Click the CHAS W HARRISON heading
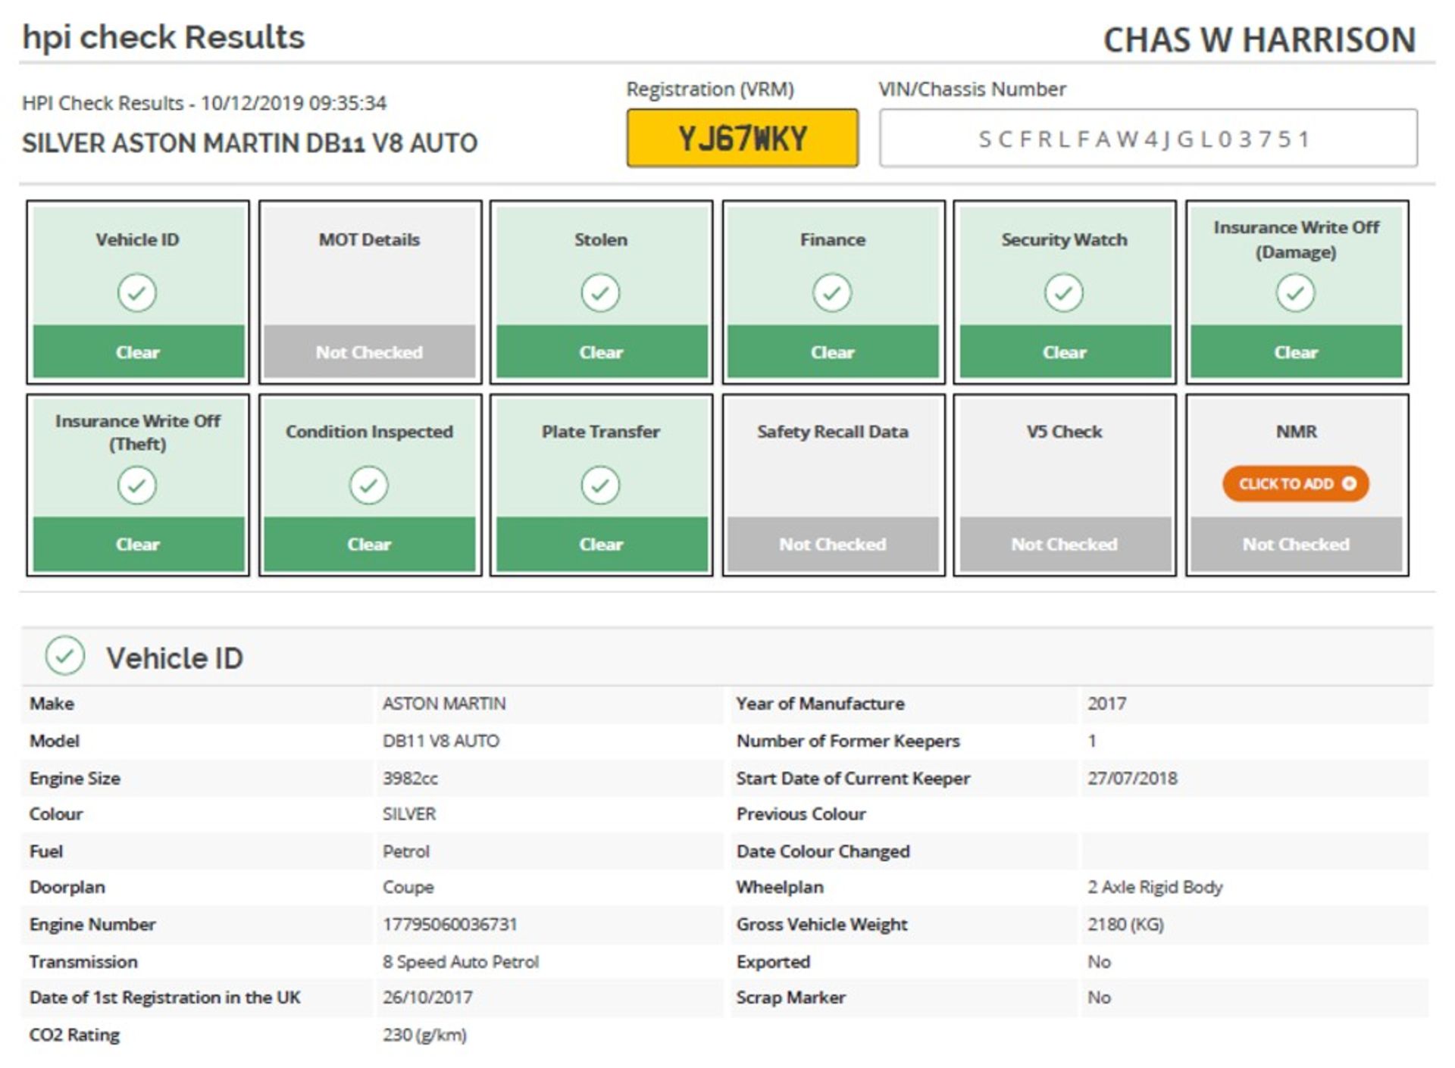 click(x=1259, y=39)
